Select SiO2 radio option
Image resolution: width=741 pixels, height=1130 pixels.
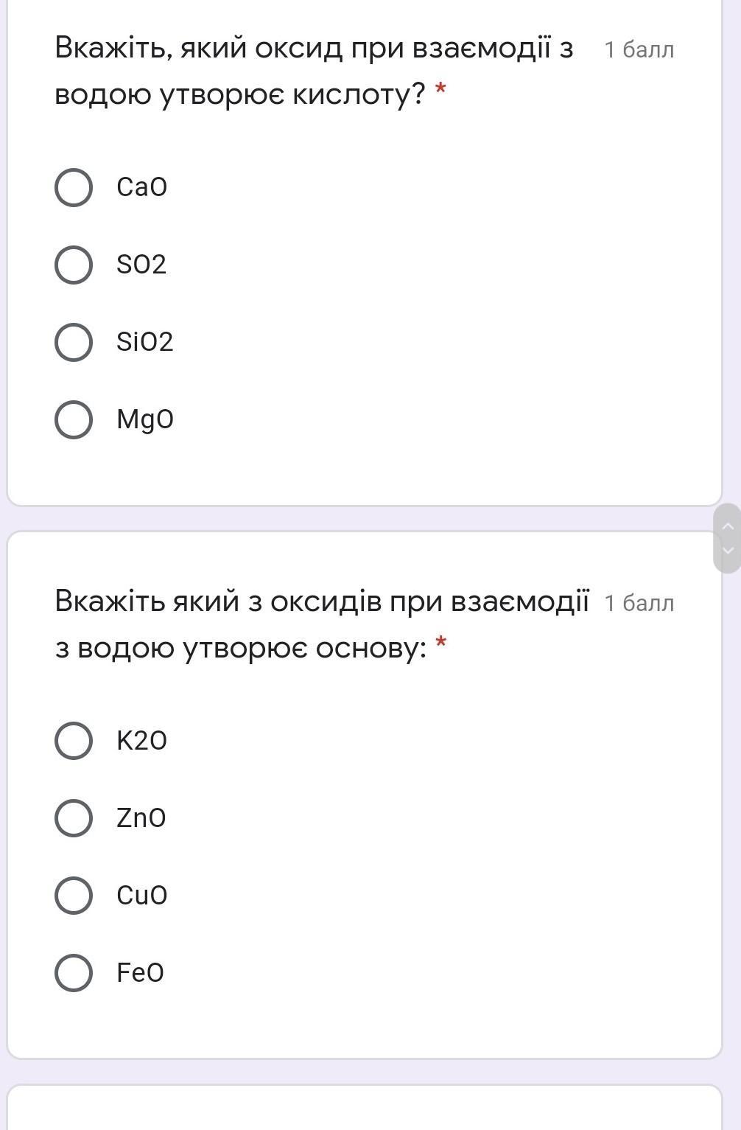click(x=74, y=342)
